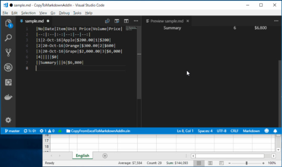The height and width of the screenshot is (167, 282).
Task: Add a new sheet in Excel
Action: [105, 156]
